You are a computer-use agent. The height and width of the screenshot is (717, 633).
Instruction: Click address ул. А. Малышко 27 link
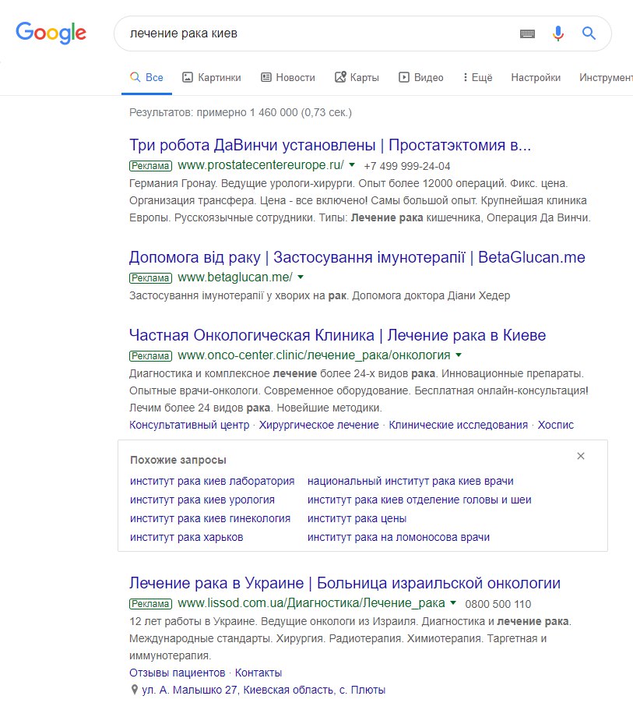click(x=263, y=690)
